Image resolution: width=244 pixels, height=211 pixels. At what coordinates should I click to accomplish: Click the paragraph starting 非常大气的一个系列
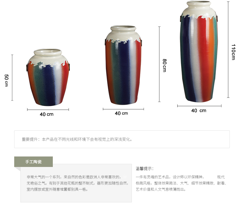click(x=77, y=183)
